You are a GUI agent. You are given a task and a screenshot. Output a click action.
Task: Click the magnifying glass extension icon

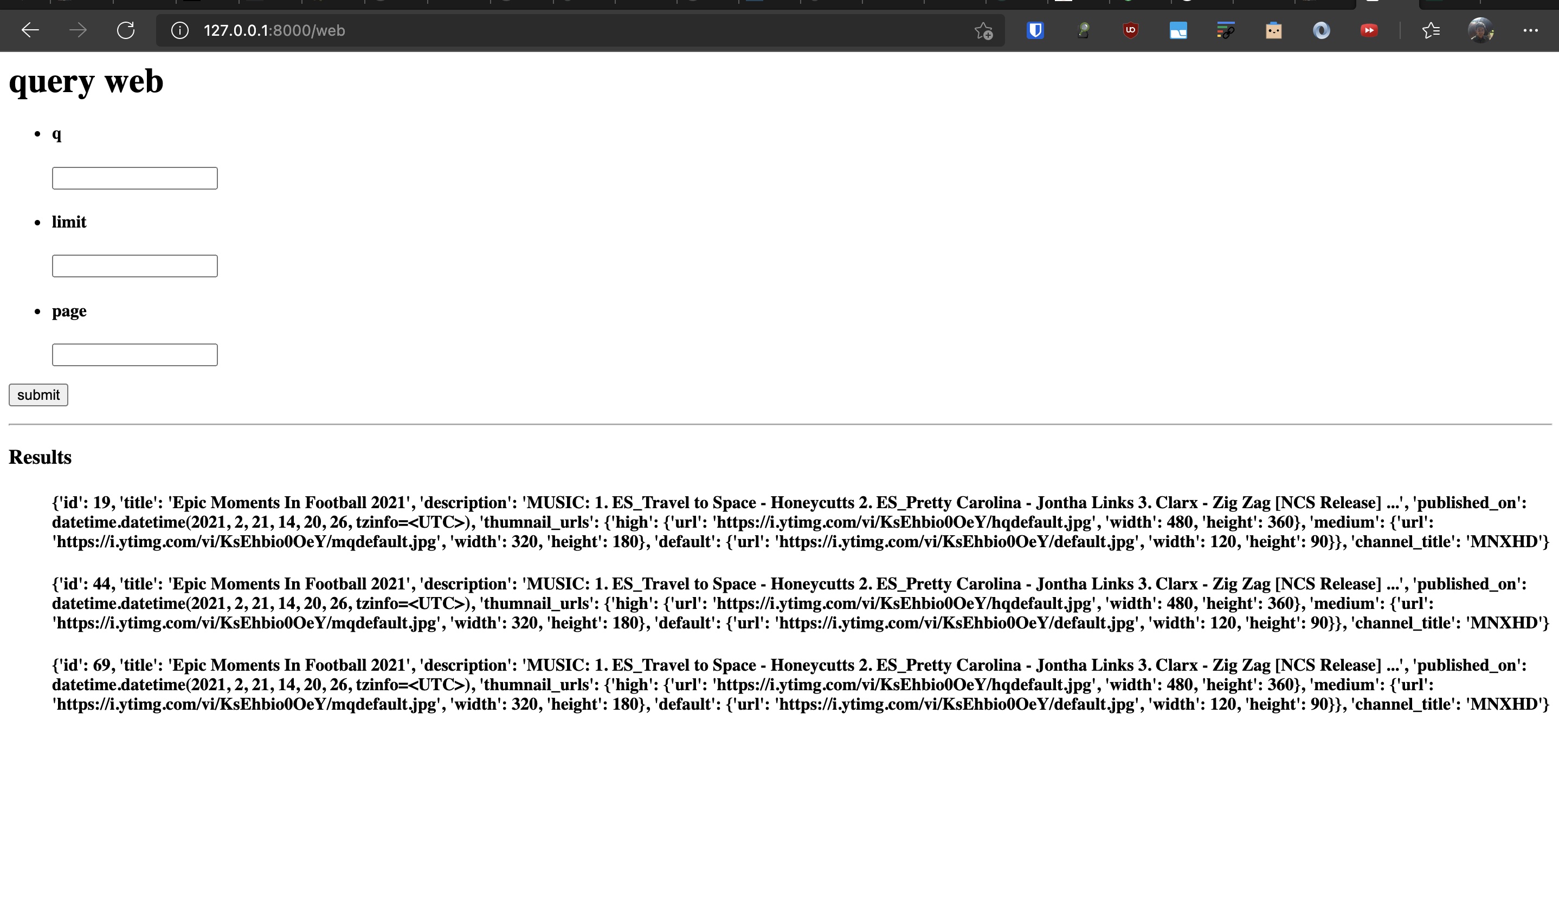[1084, 30]
